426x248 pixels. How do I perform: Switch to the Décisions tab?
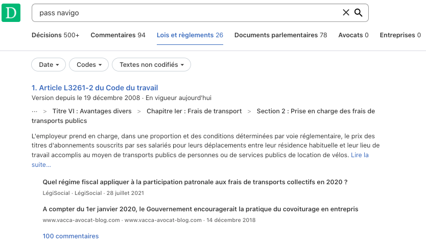click(x=55, y=35)
